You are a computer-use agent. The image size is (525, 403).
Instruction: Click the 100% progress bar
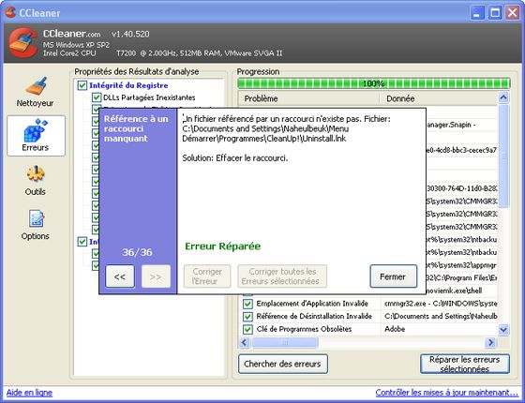pyautogui.click(x=374, y=83)
